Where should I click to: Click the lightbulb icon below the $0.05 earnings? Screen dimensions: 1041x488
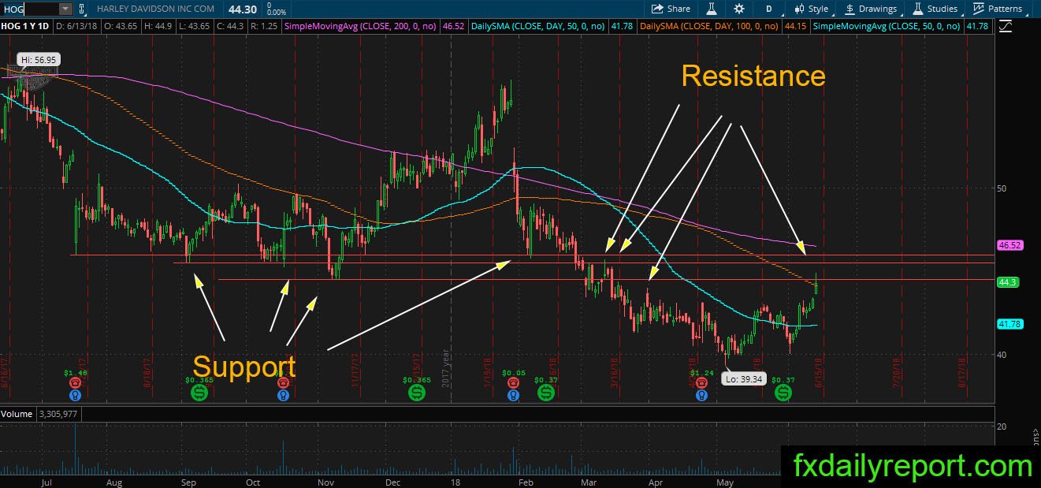tap(513, 395)
